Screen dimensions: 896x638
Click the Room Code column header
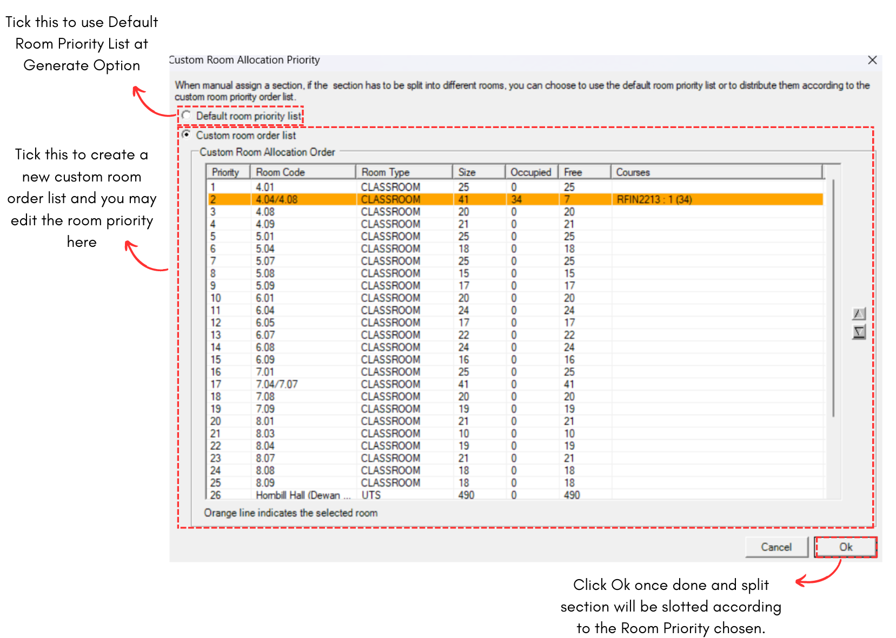302,172
